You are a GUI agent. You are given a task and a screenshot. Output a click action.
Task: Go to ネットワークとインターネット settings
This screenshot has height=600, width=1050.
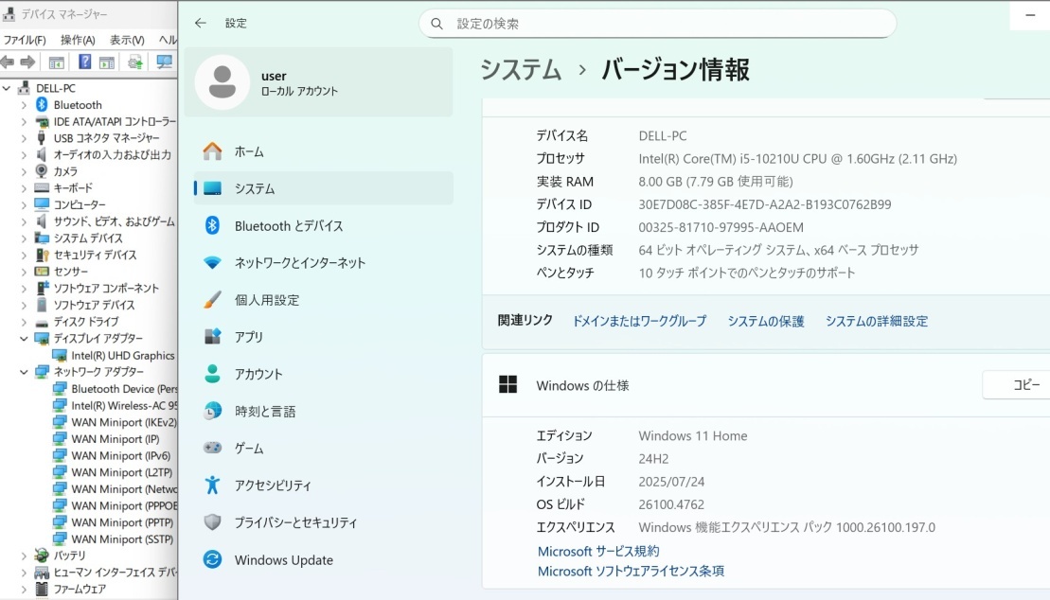coord(323,263)
